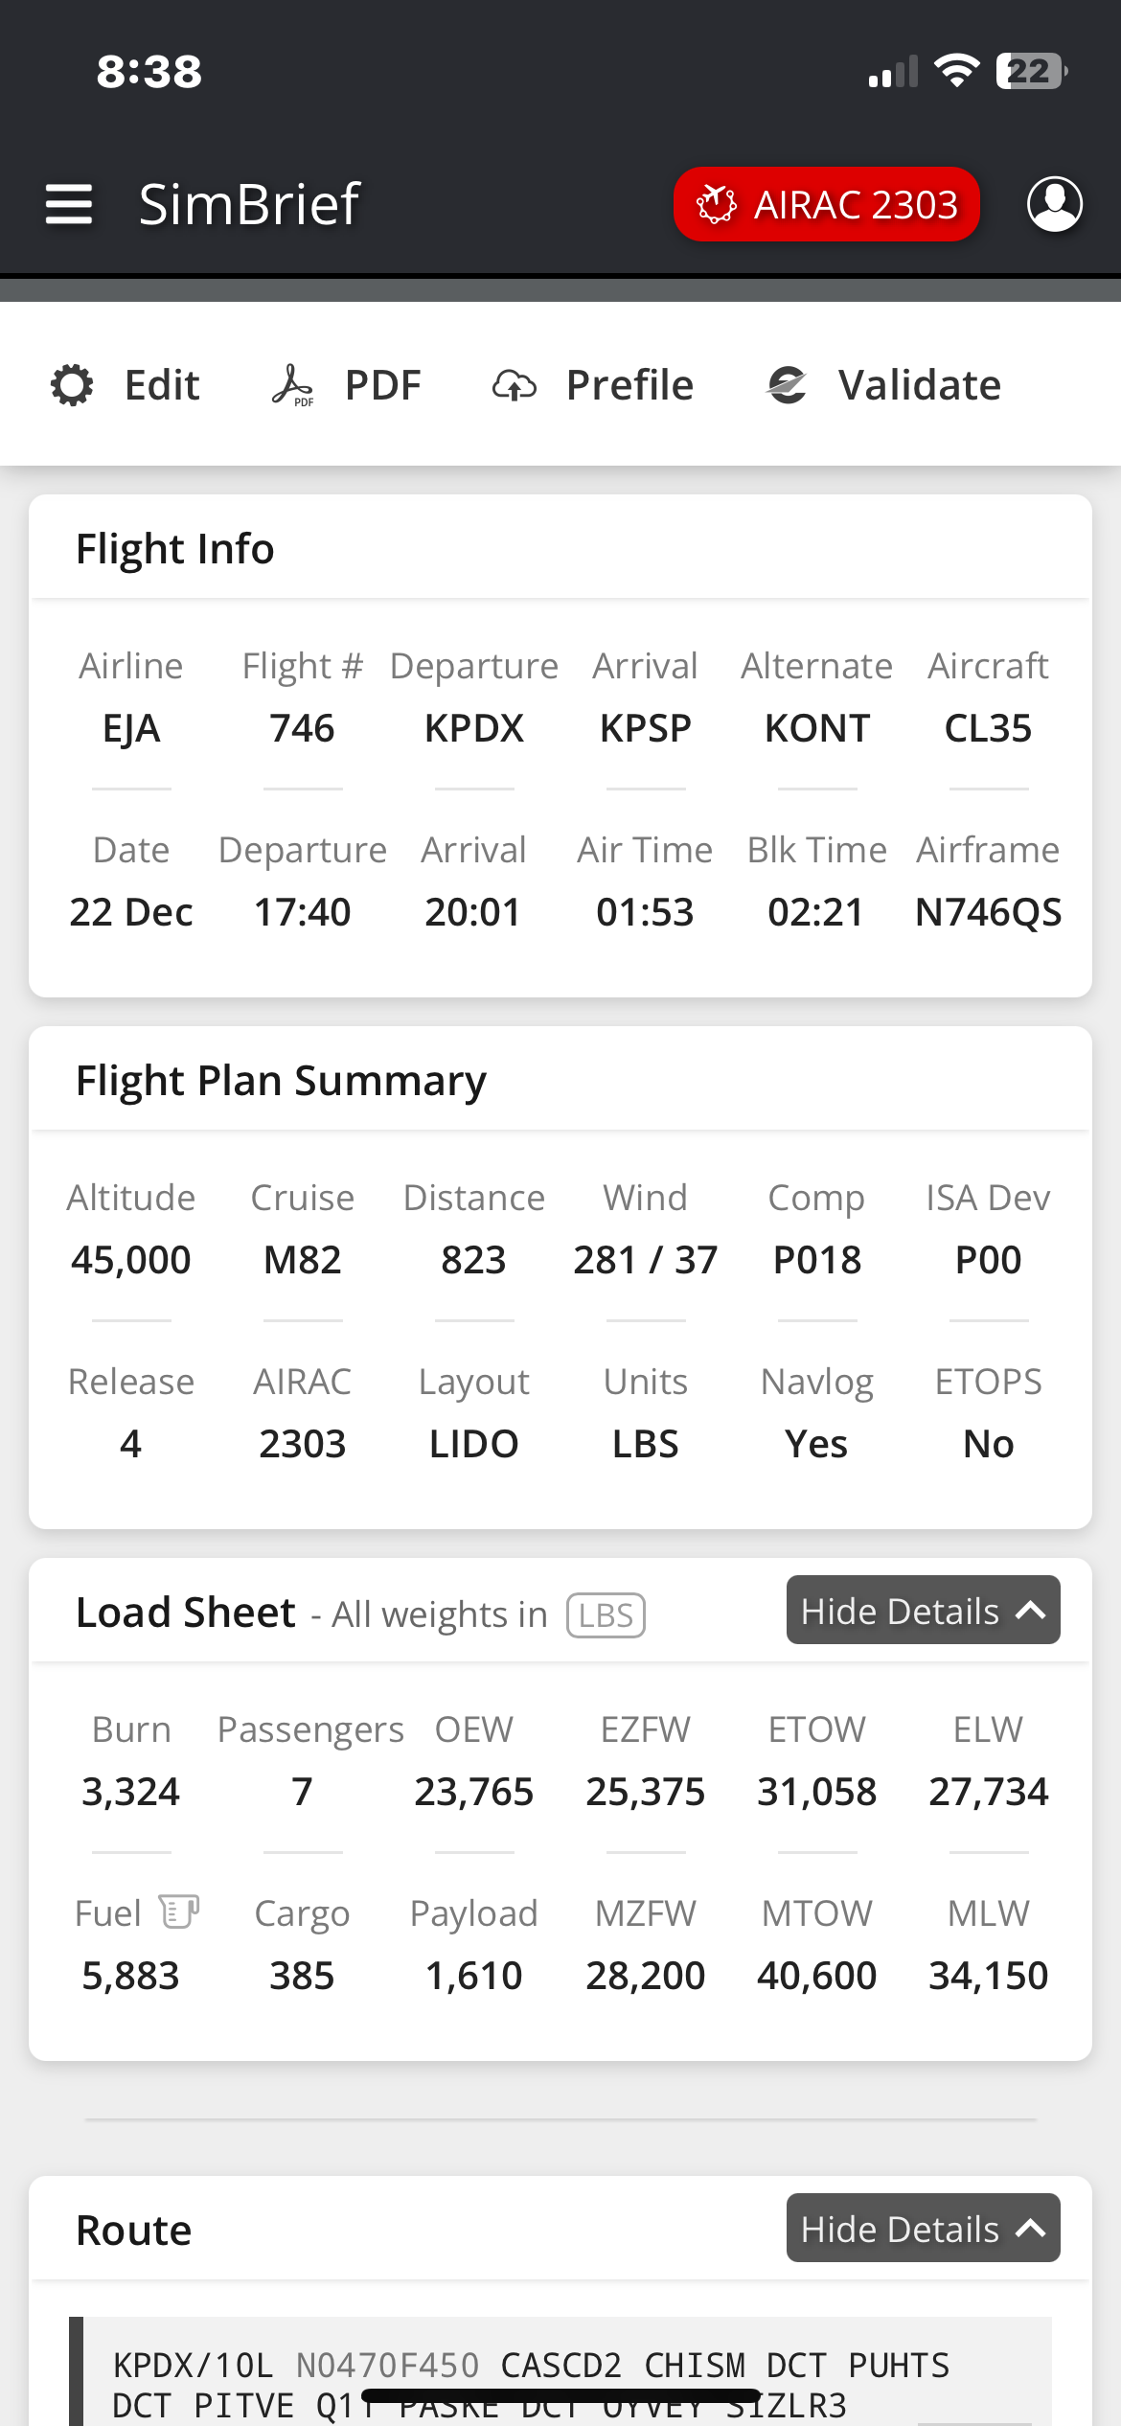The image size is (1121, 2426).
Task: Click the Load Sheet collapse chevron
Action: tap(1031, 1611)
